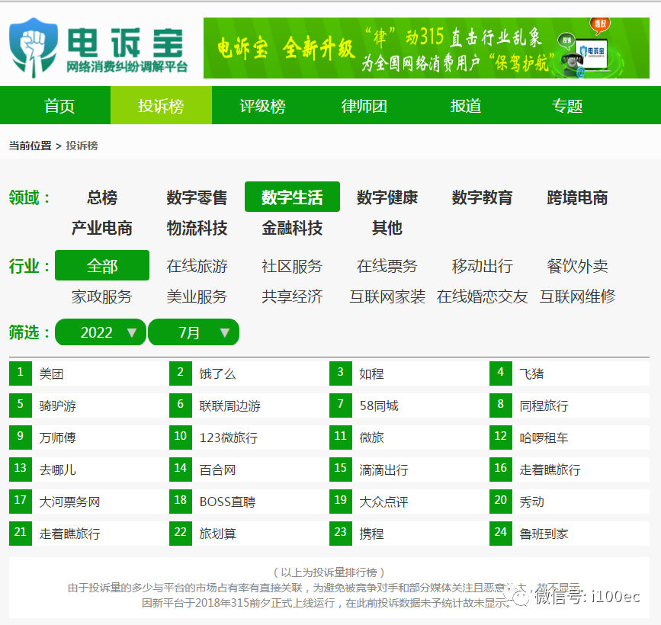Viewport: 661px width, 625px height.
Task: Click the 投诉榜 breadcrumb link
Action: click(x=82, y=146)
